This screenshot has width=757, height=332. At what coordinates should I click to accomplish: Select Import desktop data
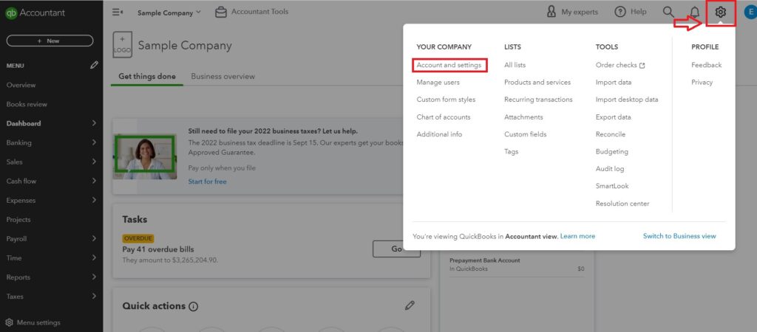click(x=627, y=100)
